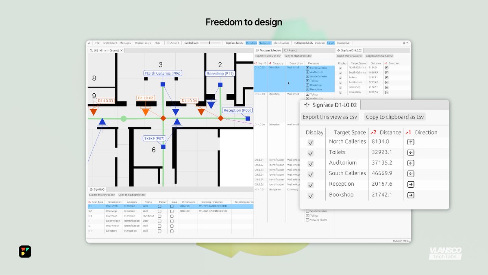Viewport: 488px width, 275px height.
Task: Toggle the Supportive pathpoint label
Action: click(344, 43)
